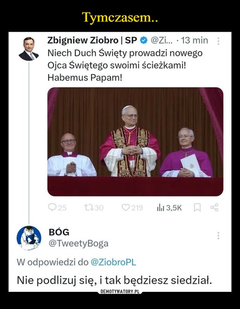The width and height of the screenshot is (240, 309).
Task: Open the view analytics icon showing 3,5K
Action: (x=160, y=208)
